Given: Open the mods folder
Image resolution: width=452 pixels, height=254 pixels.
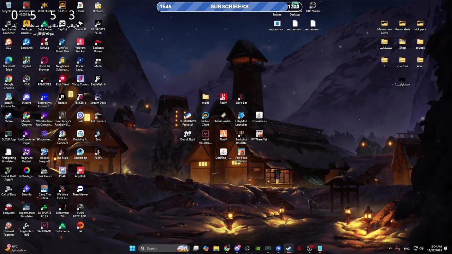Looking at the screenshot, I should pyautogui.click(x=206, y=99).
